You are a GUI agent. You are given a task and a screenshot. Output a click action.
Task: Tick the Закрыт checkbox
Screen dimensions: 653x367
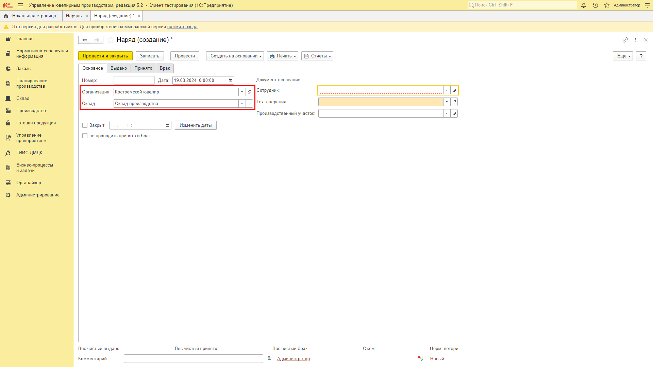[x=85, y=125]
